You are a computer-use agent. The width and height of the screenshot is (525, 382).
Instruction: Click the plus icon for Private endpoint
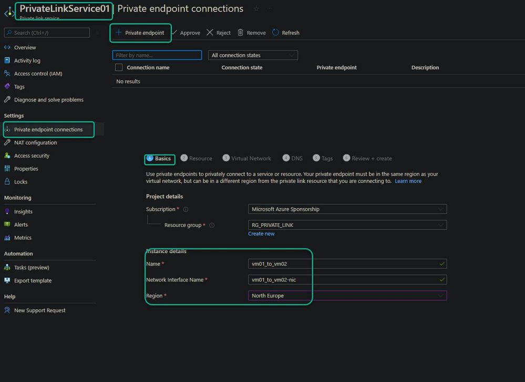pos(119,33)
